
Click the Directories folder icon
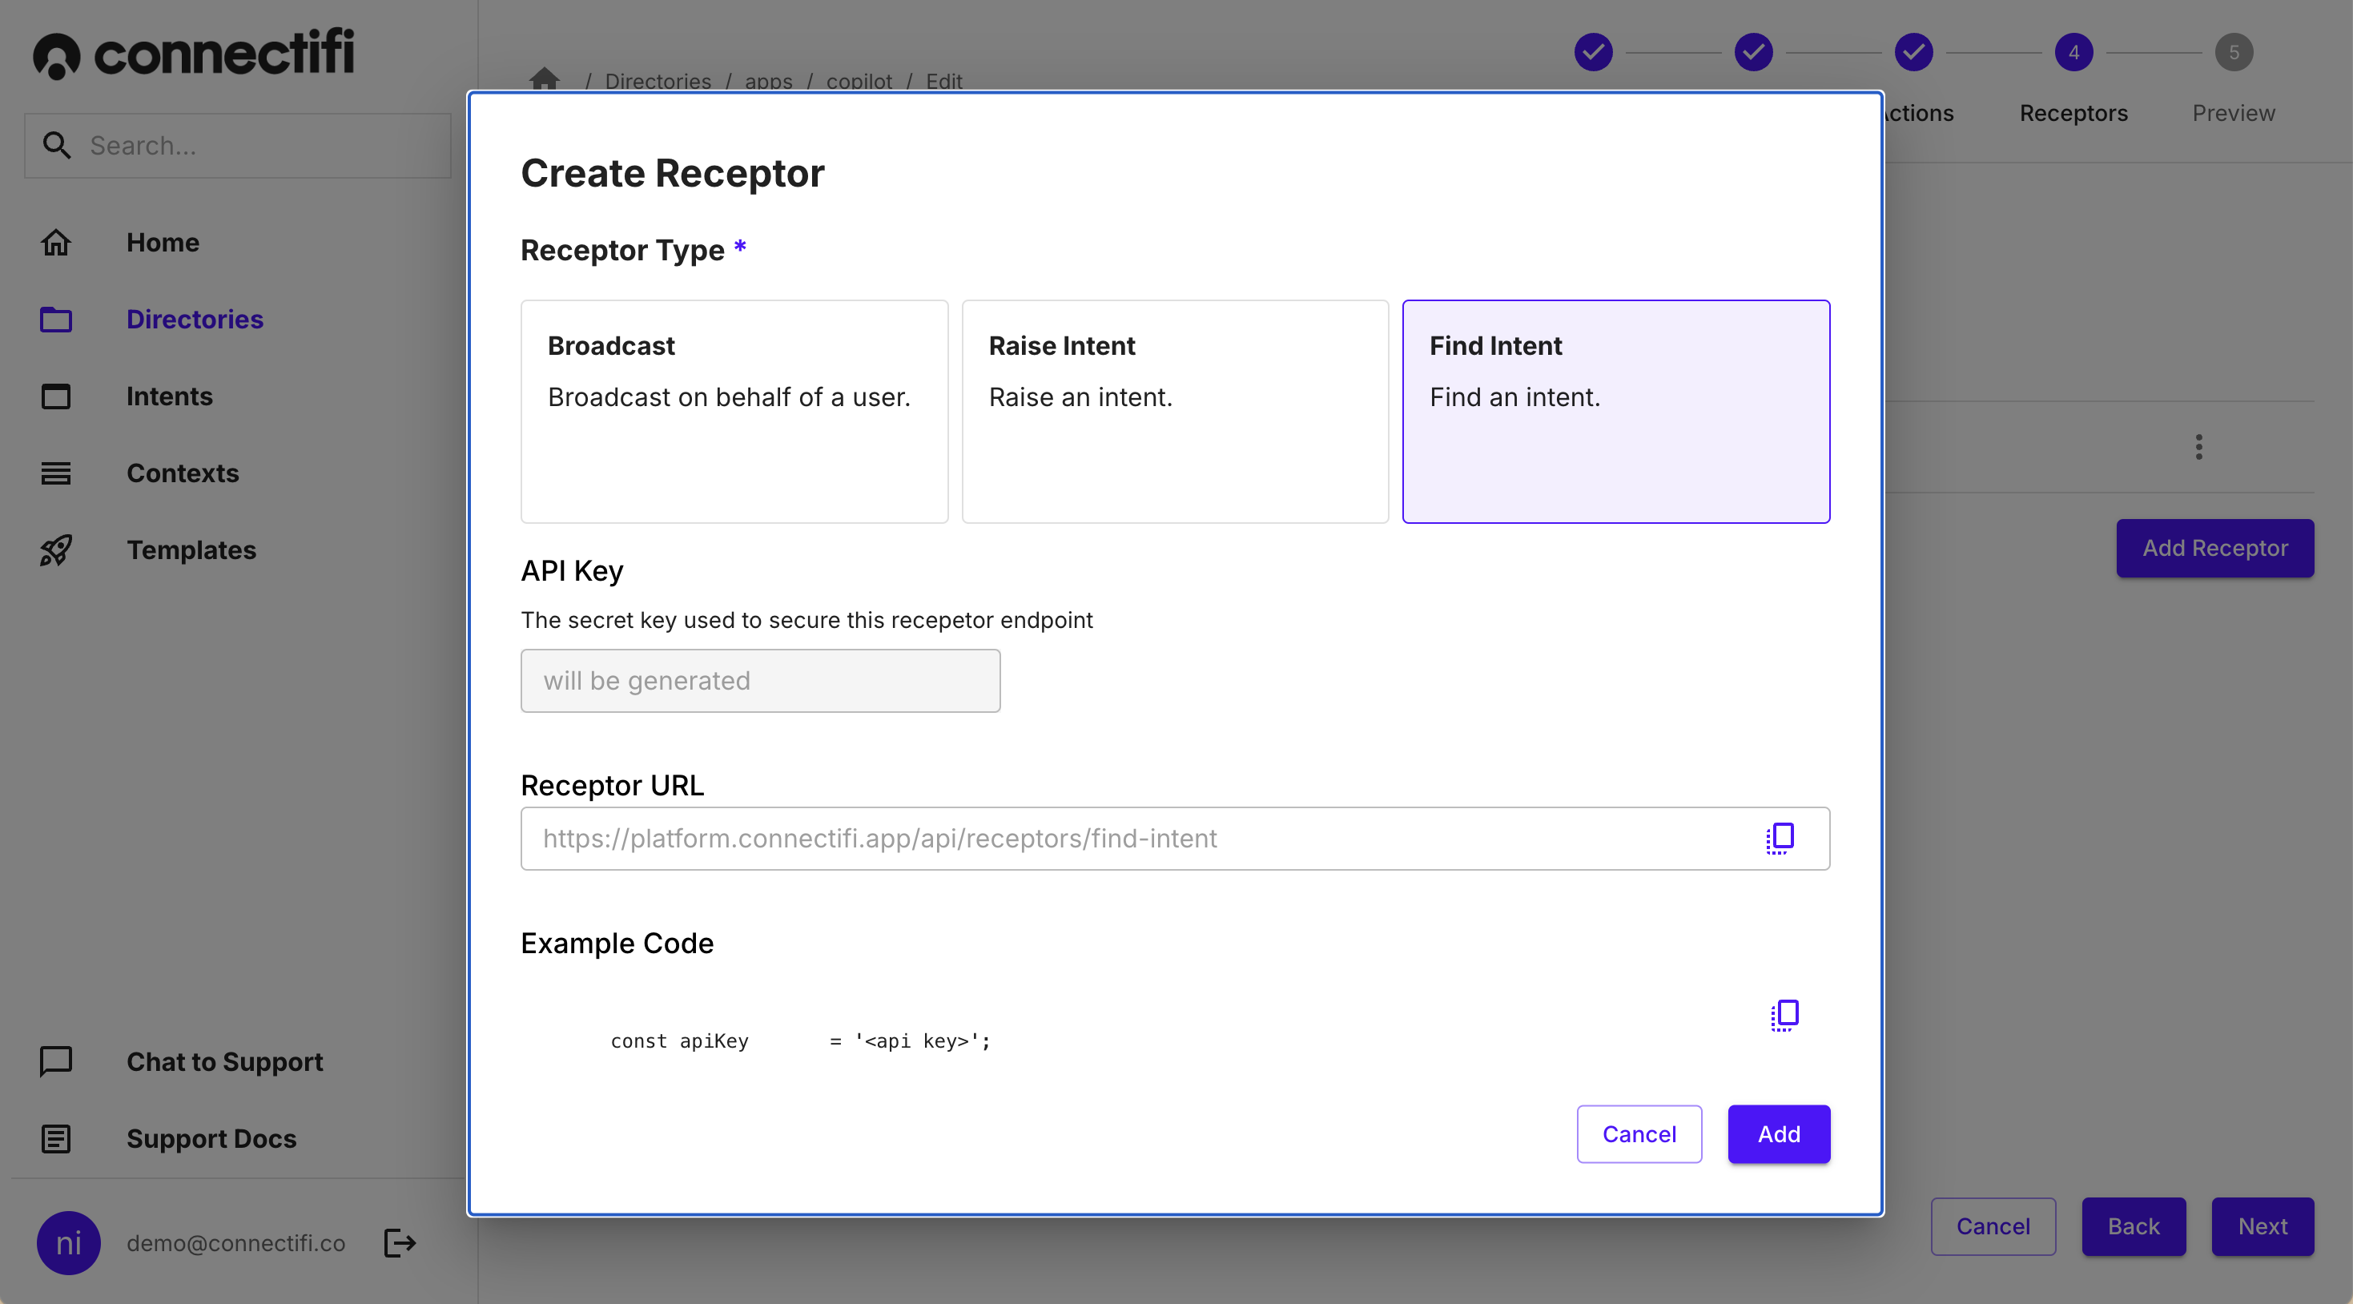click(56, 319)
